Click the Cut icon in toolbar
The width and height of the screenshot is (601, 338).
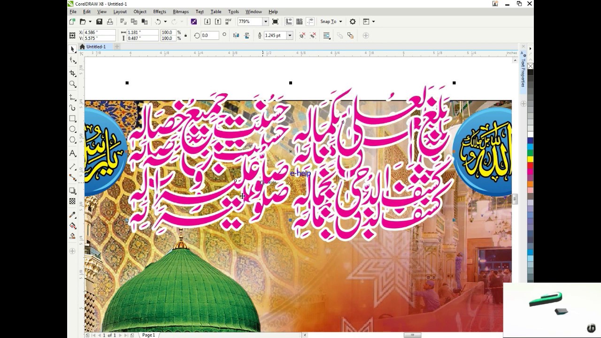(123, 22)
